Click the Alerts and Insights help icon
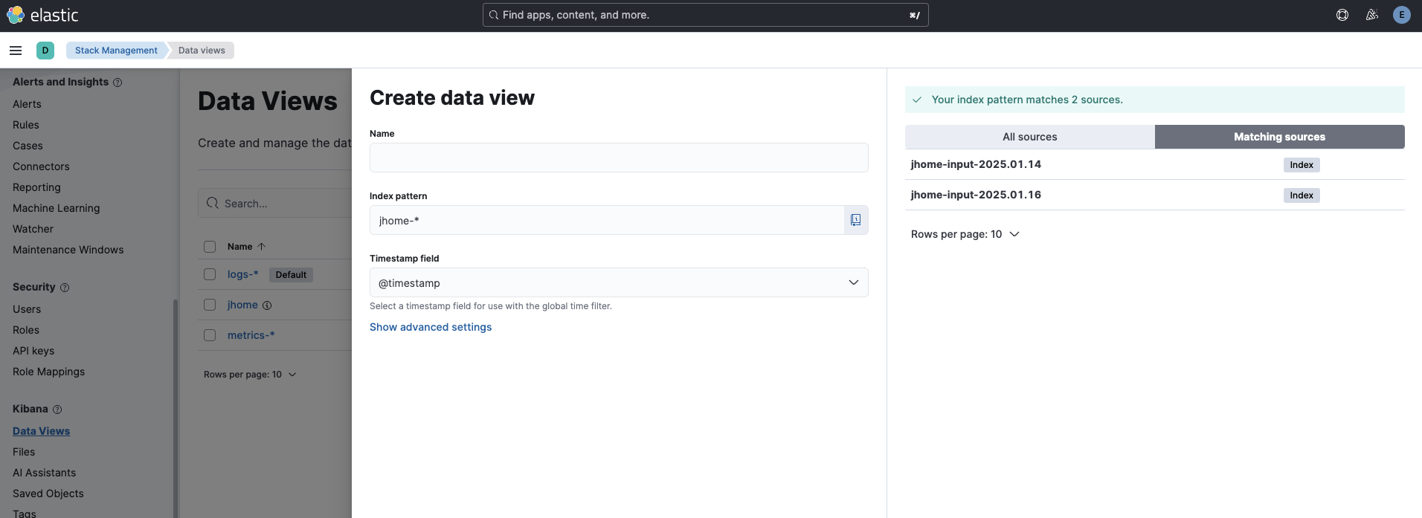 (118, 82)
